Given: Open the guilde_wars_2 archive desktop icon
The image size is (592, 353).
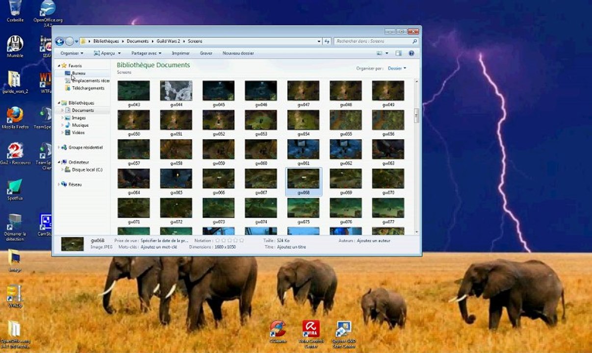Looking at the screenshot, I should (x=15, y=81).
